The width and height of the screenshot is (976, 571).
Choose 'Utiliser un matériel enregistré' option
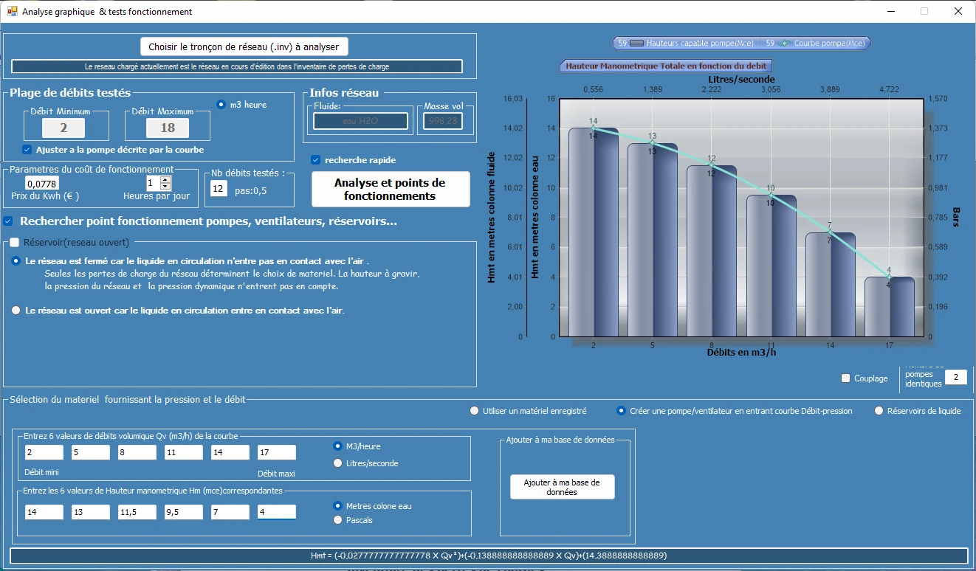[x=475, y=411]
